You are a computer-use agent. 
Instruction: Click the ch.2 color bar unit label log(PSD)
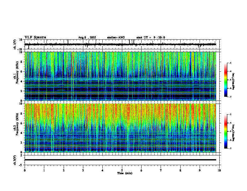[234, 133]
